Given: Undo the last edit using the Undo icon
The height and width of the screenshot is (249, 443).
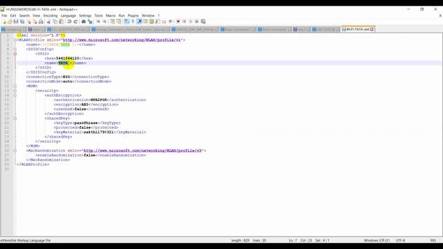Looking at the screenshot, I should (x=69, y=21).
